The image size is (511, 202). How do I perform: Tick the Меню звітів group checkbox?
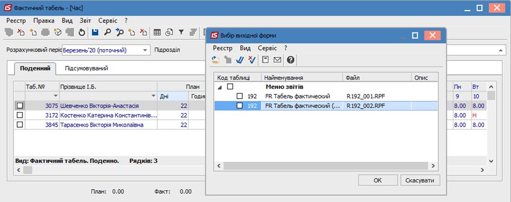(x=231, y=86)
